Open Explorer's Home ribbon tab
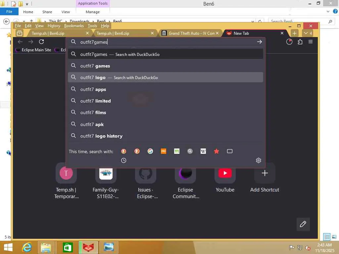This screenshot has height=254, width=339. pos(28,12)
